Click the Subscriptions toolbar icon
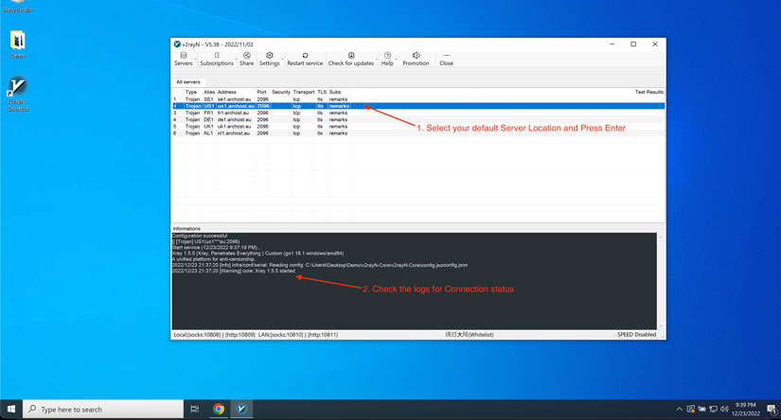This screenshot has width=781, height=420. coord(216,59)
